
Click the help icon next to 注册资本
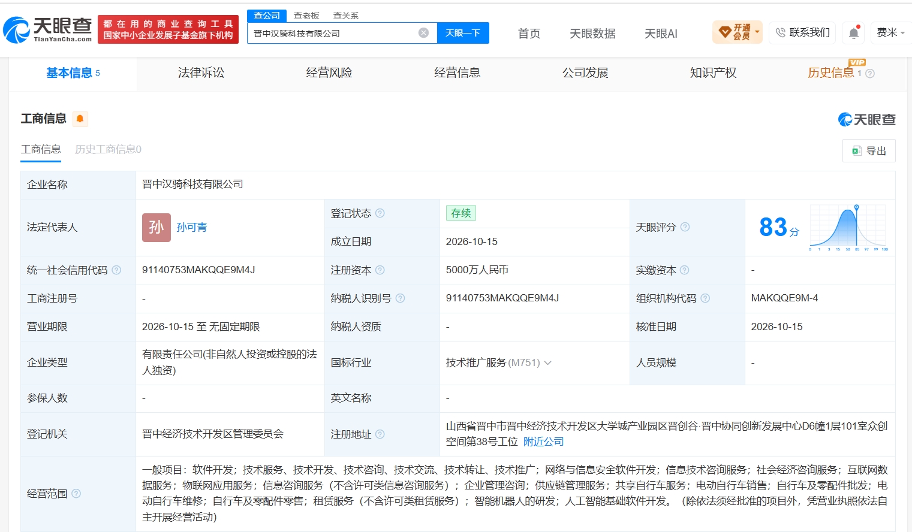pos(380,270)
